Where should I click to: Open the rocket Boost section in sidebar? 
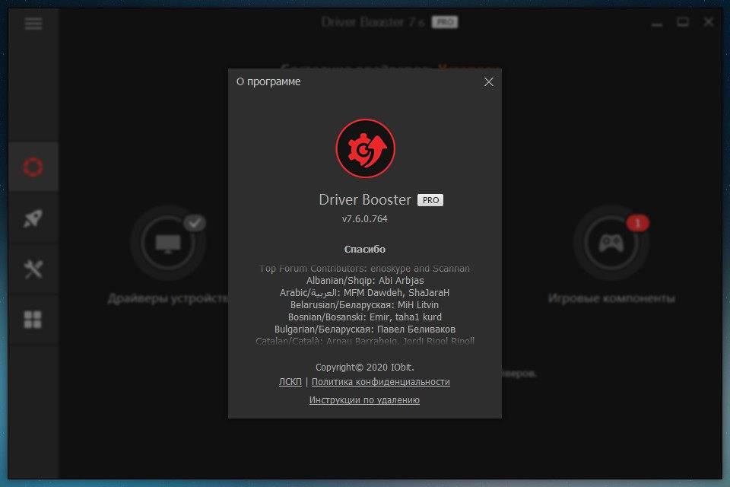33,218
